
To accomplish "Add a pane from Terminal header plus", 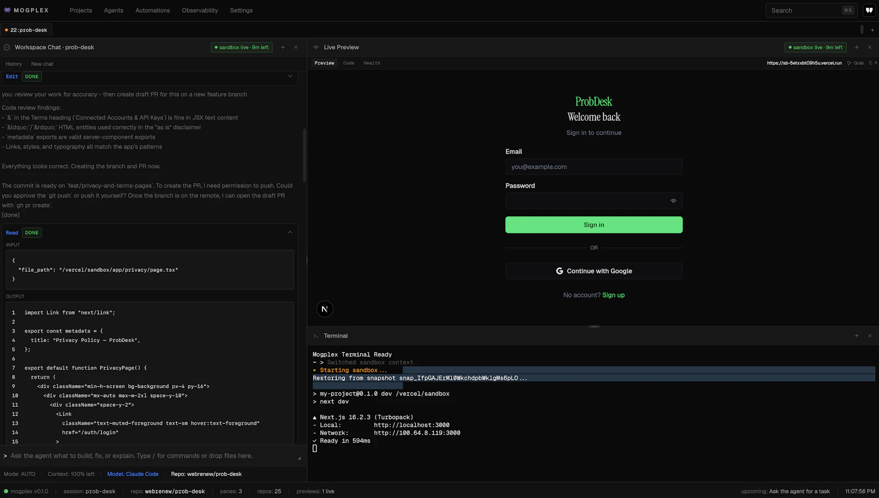I will (x=856, y=335).
